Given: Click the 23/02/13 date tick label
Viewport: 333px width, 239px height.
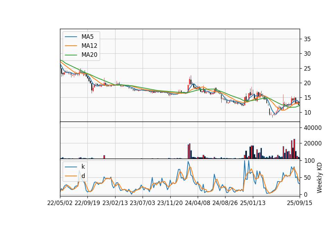Looking at the screenshot, I should [115, 203].
